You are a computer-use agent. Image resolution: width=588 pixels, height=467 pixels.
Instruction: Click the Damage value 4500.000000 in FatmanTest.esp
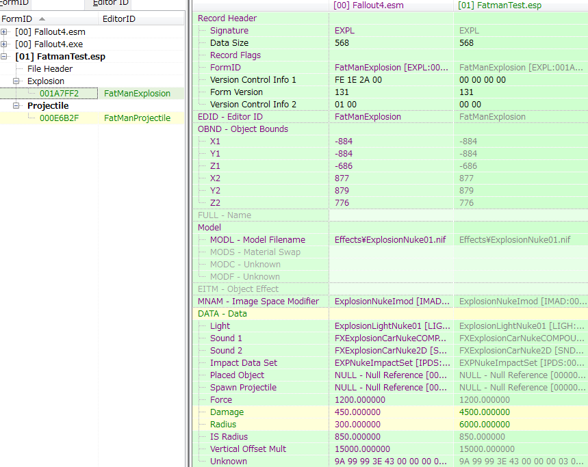click(x=485, y=412)
